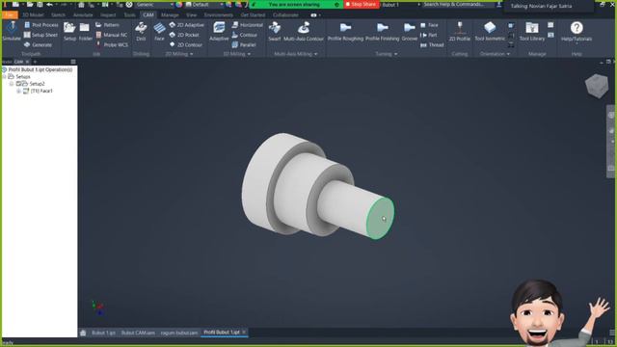
Task: Open the Bubut CAM.iam document tab
Action: pos(138,333)
